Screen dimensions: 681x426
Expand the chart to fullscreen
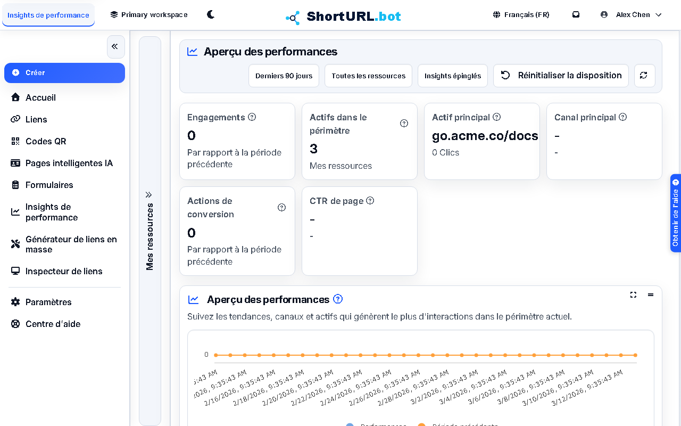tap(633, 294)
